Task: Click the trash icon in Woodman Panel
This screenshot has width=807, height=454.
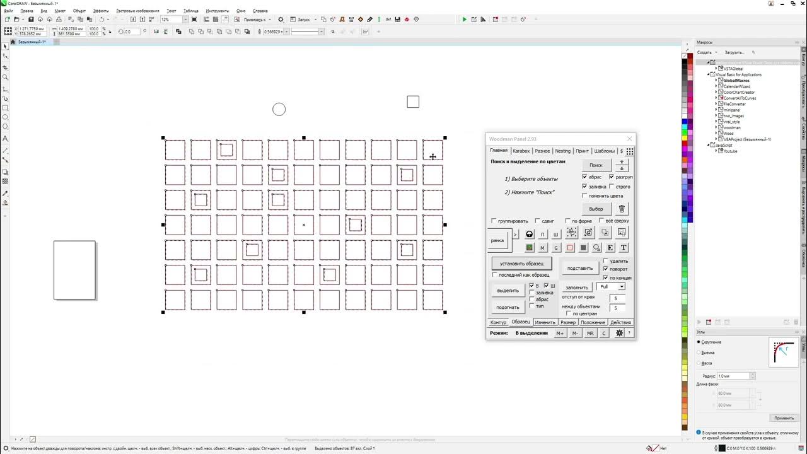Action: [622, 209]
